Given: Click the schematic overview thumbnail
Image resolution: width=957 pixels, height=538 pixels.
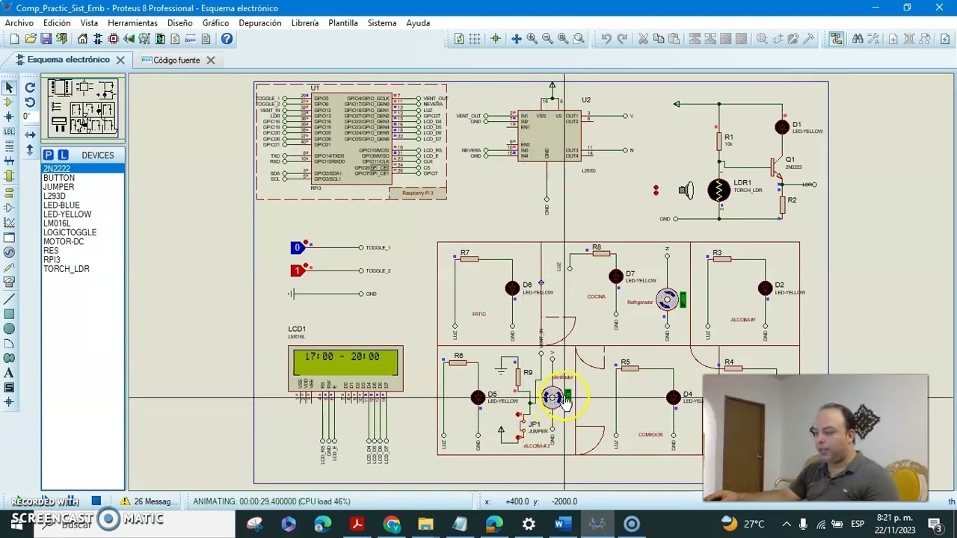Looking at the screenshot, I should (83, 109).
